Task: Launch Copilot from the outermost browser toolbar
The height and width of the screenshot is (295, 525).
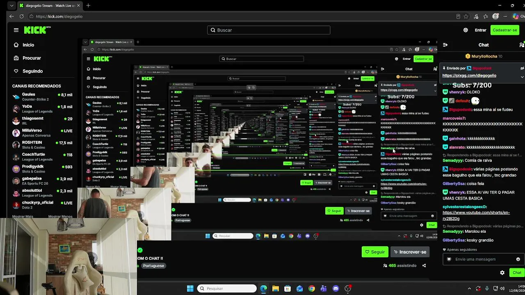Action: (x=516, y=16)
